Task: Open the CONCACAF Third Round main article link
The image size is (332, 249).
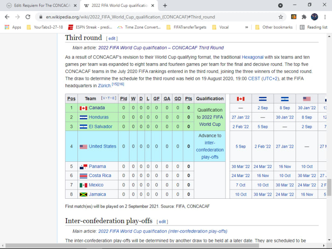Action: click(x=161, y=47)
